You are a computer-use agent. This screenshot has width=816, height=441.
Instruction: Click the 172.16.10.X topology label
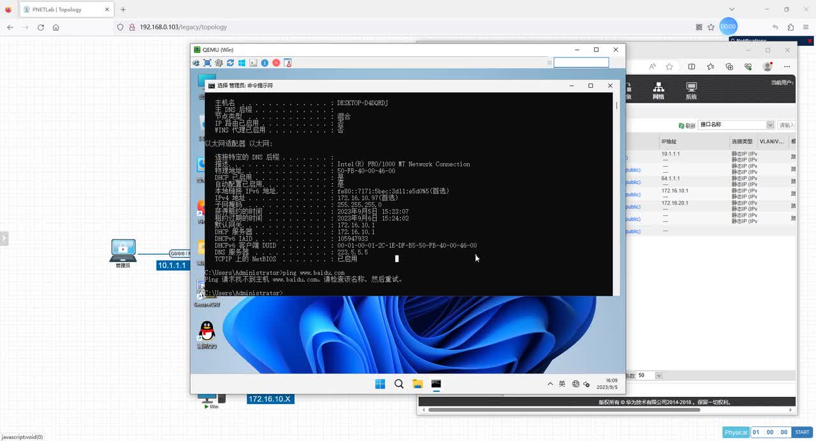pyautogui.click(x=270, y=399)
